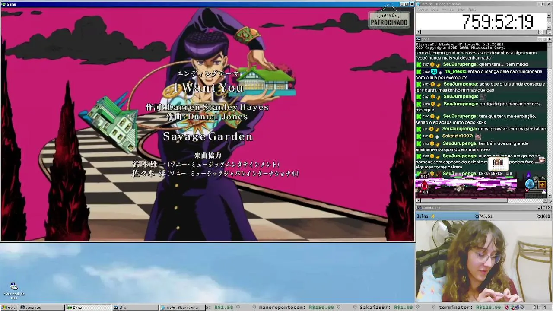The width and height of the screenshot is (553, 311).
Task: Click the green K badge beside ta_Meck
Action: point(419,72)
